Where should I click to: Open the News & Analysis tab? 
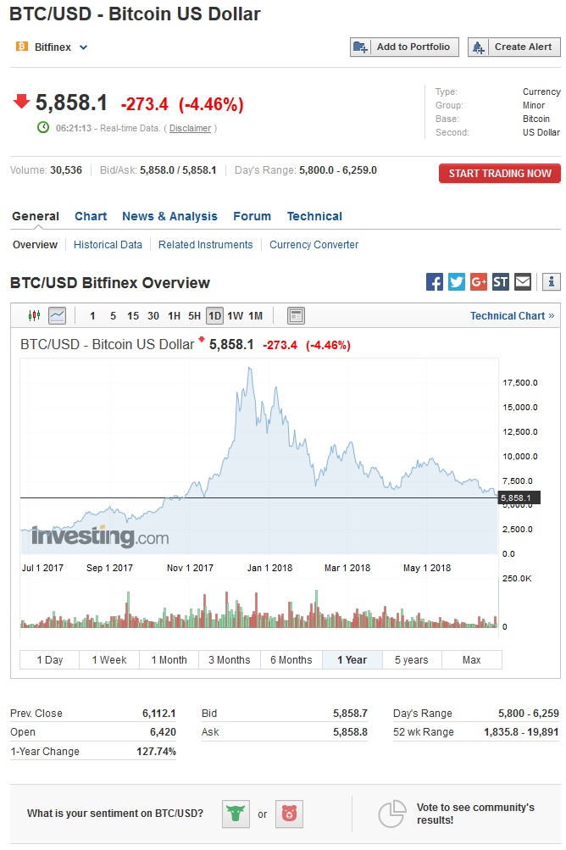click(x=169, y=216)
